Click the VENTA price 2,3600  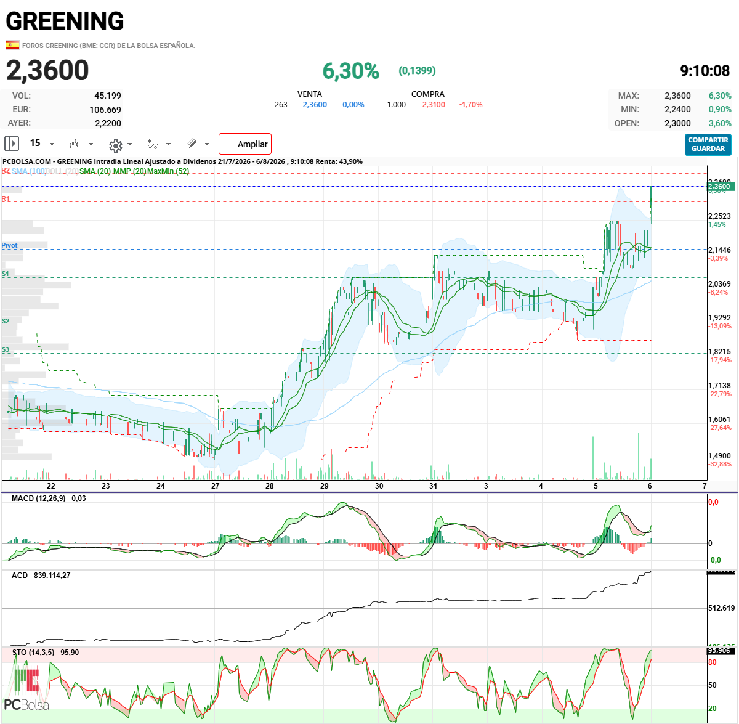click(x=315, y=105)
